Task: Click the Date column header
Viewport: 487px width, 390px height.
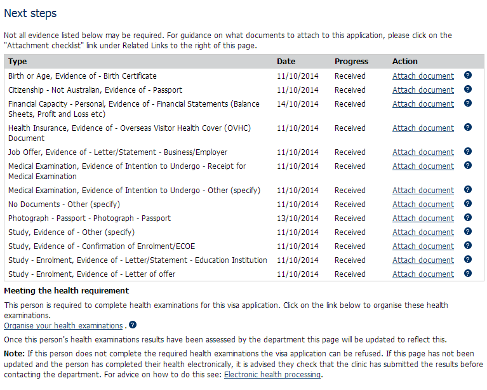Action: tap(286, 62)
